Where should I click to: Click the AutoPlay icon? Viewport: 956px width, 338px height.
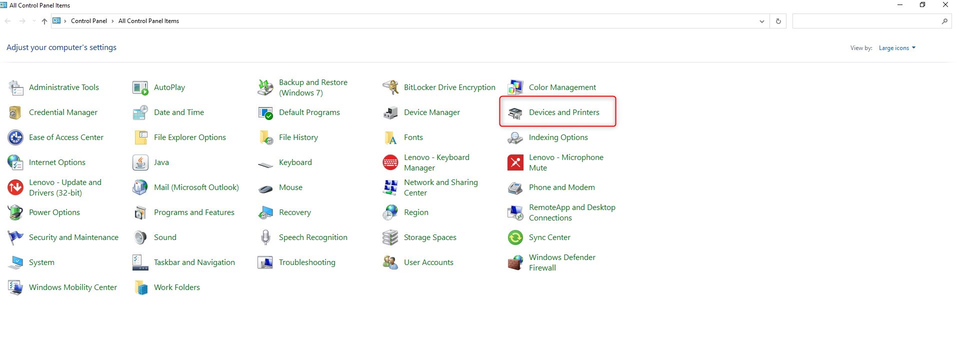tap(140, 87)
